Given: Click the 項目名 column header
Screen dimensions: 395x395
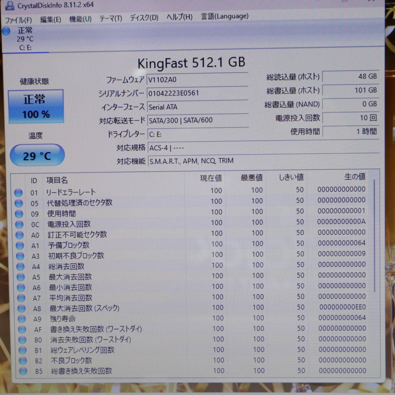Looking at the screenshot, I should (57, 180).
